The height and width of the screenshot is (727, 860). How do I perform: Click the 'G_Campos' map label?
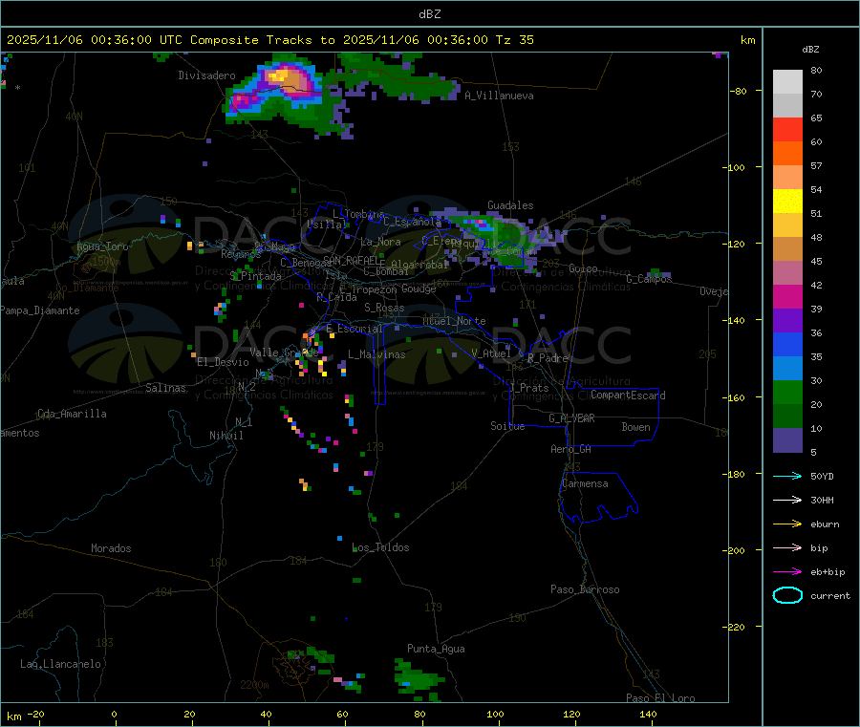(649, 279)
